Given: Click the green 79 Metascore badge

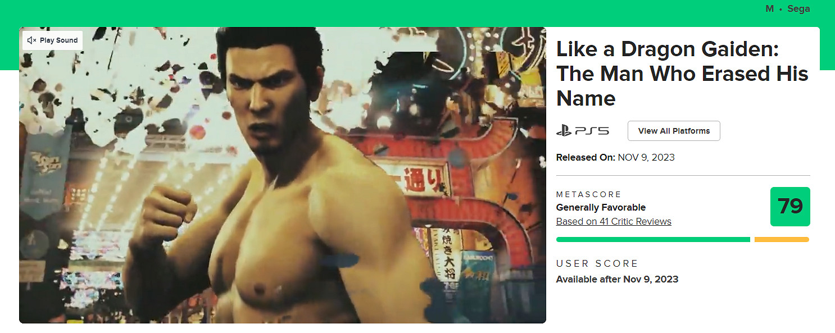Looking at the screenshot, I should (x=790, y=207).
